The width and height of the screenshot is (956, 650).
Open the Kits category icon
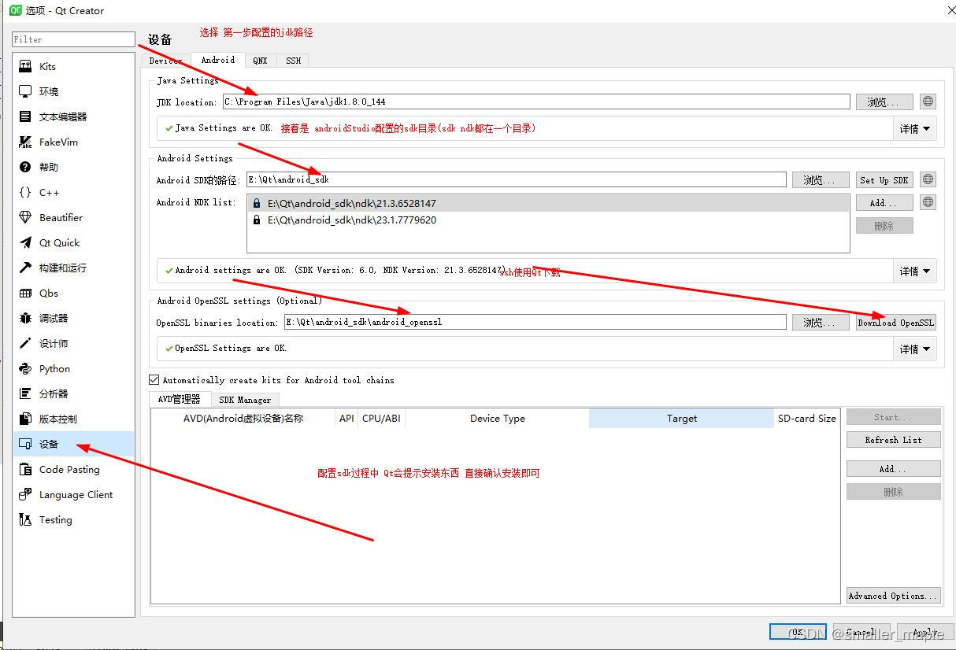25,67
